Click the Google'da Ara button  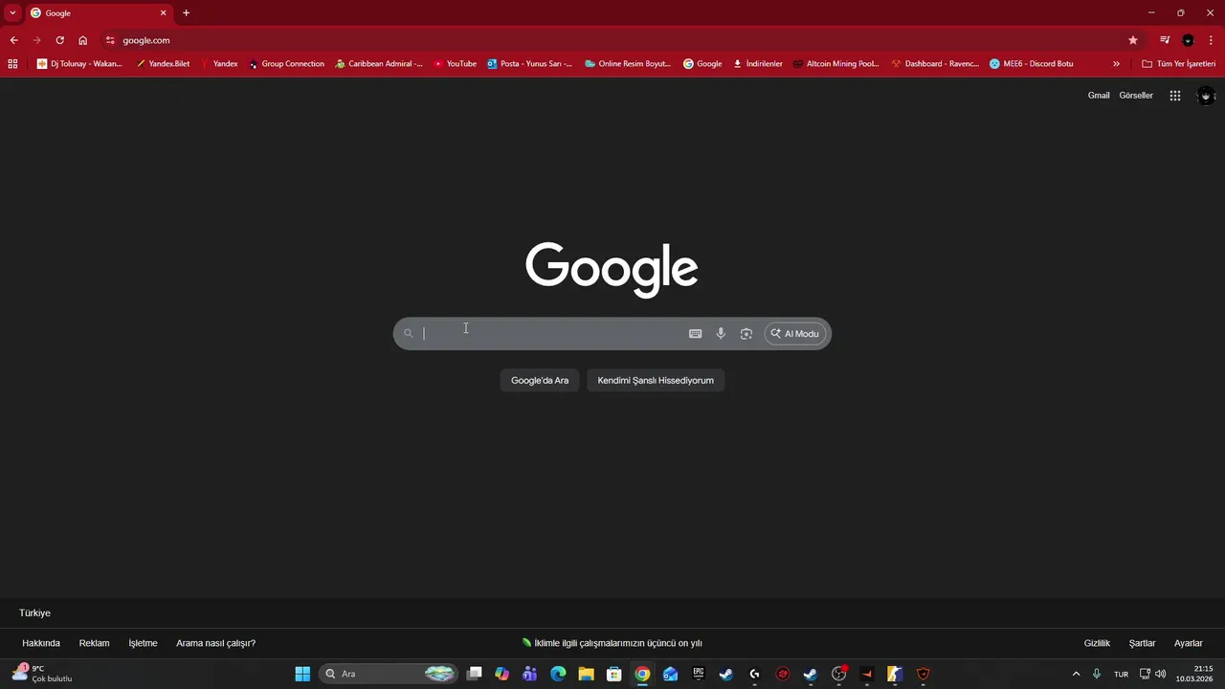tap(540, 380)
